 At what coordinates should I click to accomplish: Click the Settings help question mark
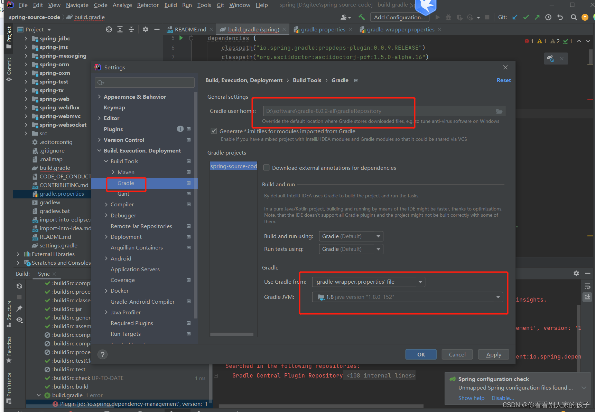click(x=102, y=354)
